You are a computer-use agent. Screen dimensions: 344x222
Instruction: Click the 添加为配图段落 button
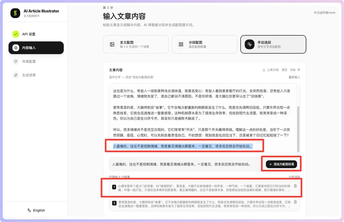click(281, 164)
